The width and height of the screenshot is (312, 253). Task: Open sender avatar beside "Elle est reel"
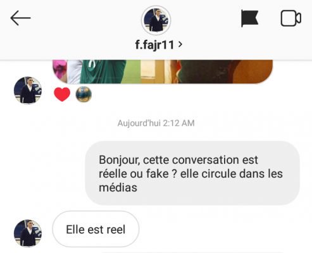coord(28,233)
